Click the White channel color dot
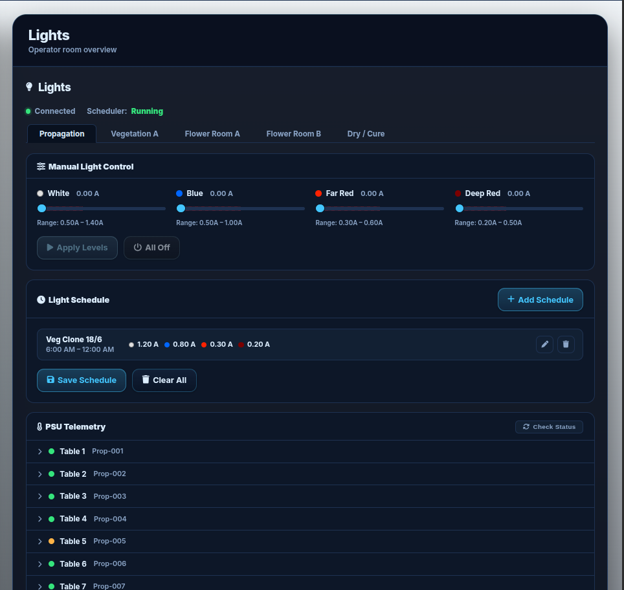 [x=40, y=193]
